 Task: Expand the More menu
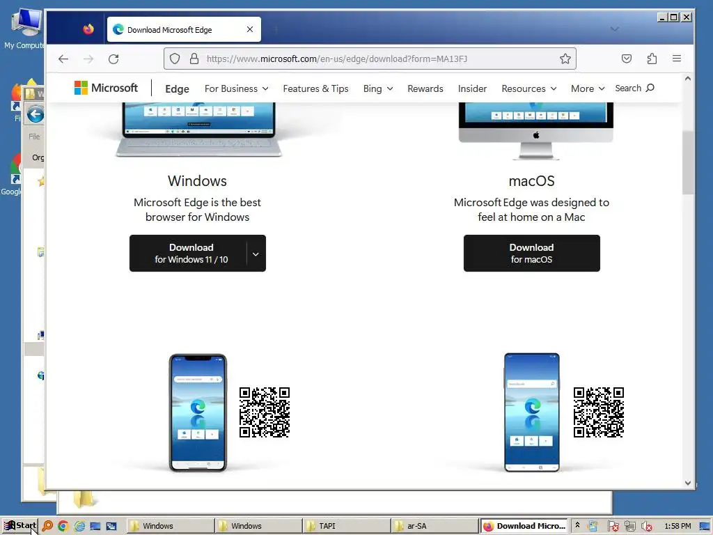588,88
